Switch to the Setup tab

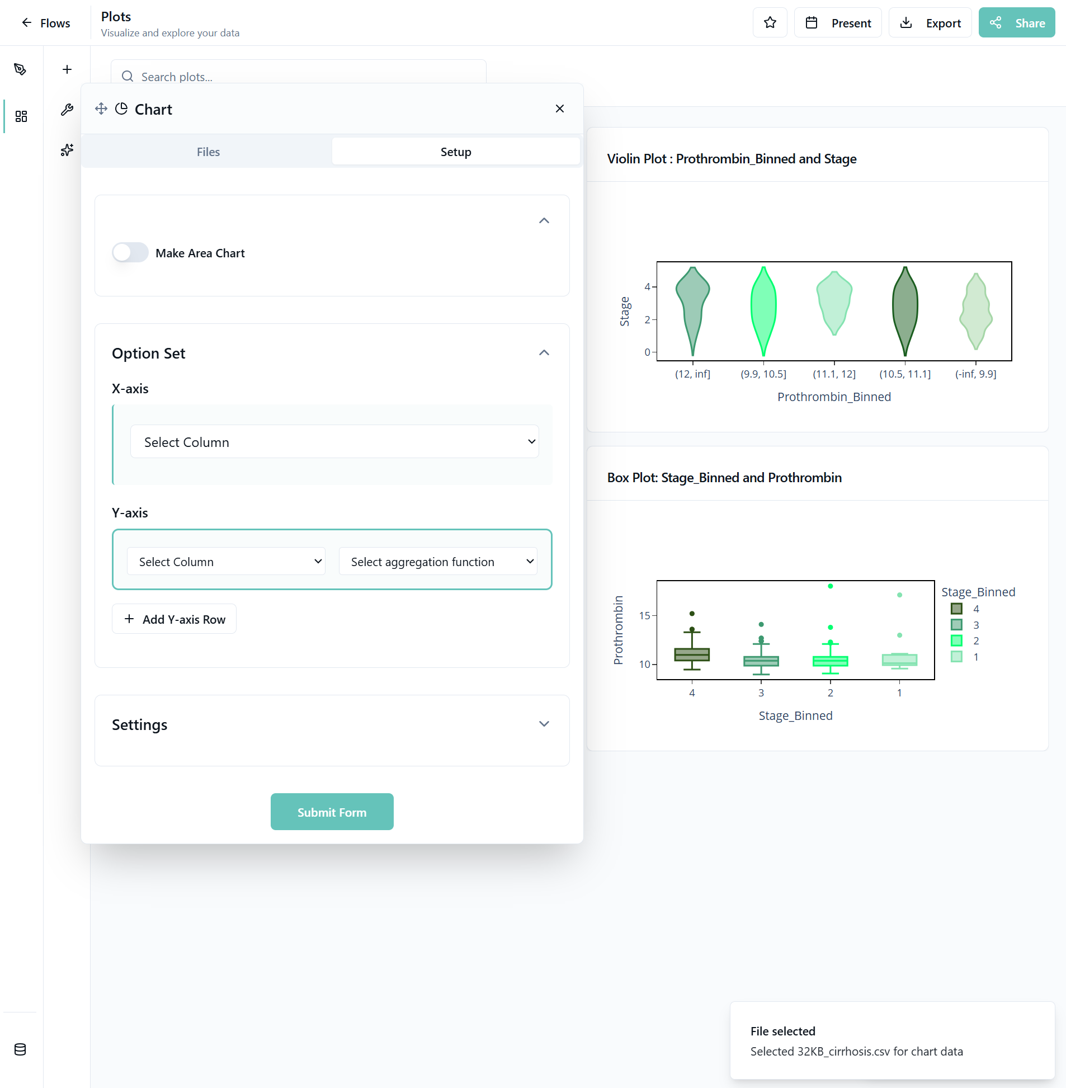[456, 152]
